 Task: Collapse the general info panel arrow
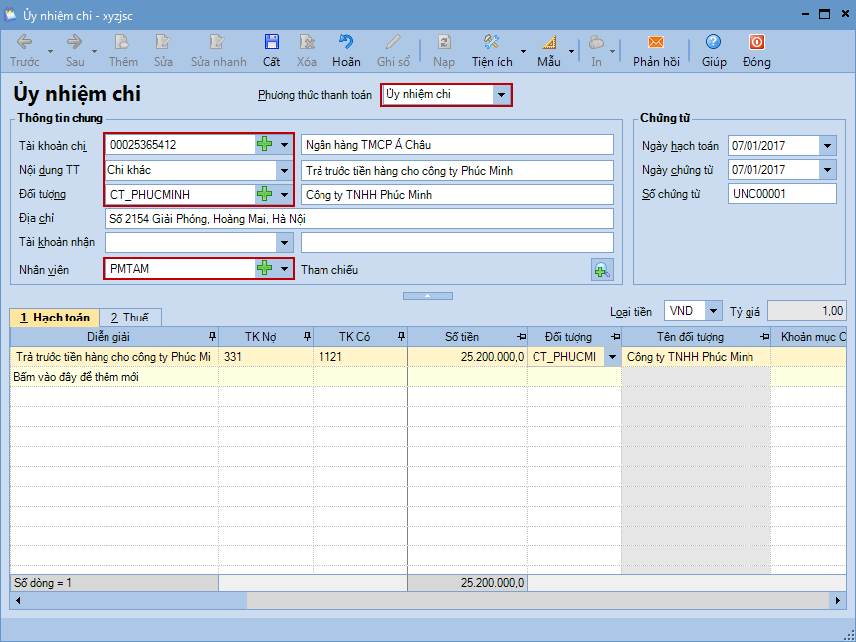click(427, 296)
